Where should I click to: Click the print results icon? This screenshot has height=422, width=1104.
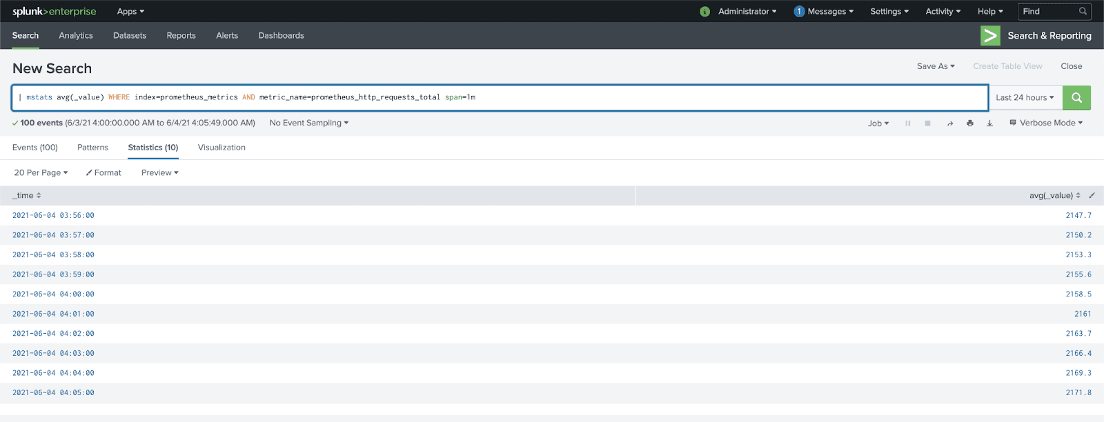(970, 123)
